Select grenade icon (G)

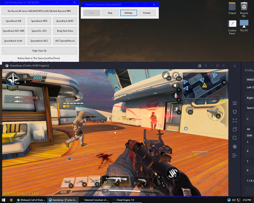tap(158, 181)
